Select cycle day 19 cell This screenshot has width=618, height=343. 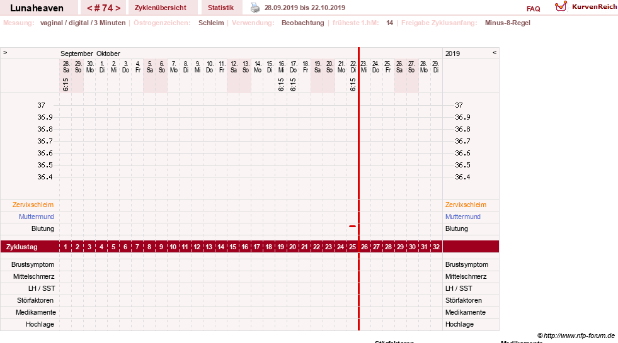coord(280,247)
